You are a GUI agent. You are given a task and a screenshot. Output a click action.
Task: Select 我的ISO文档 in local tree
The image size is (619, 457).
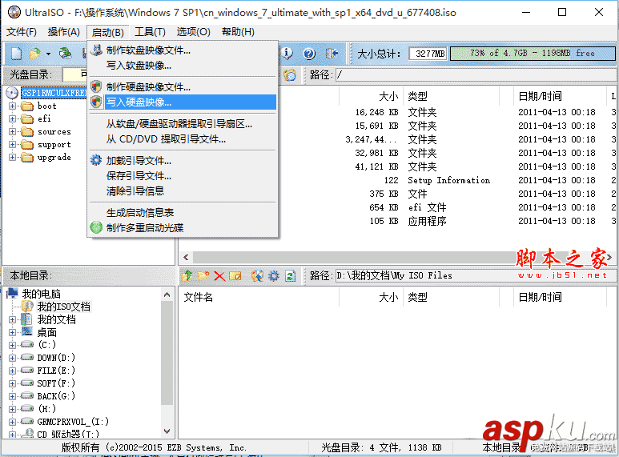[63, 307]
